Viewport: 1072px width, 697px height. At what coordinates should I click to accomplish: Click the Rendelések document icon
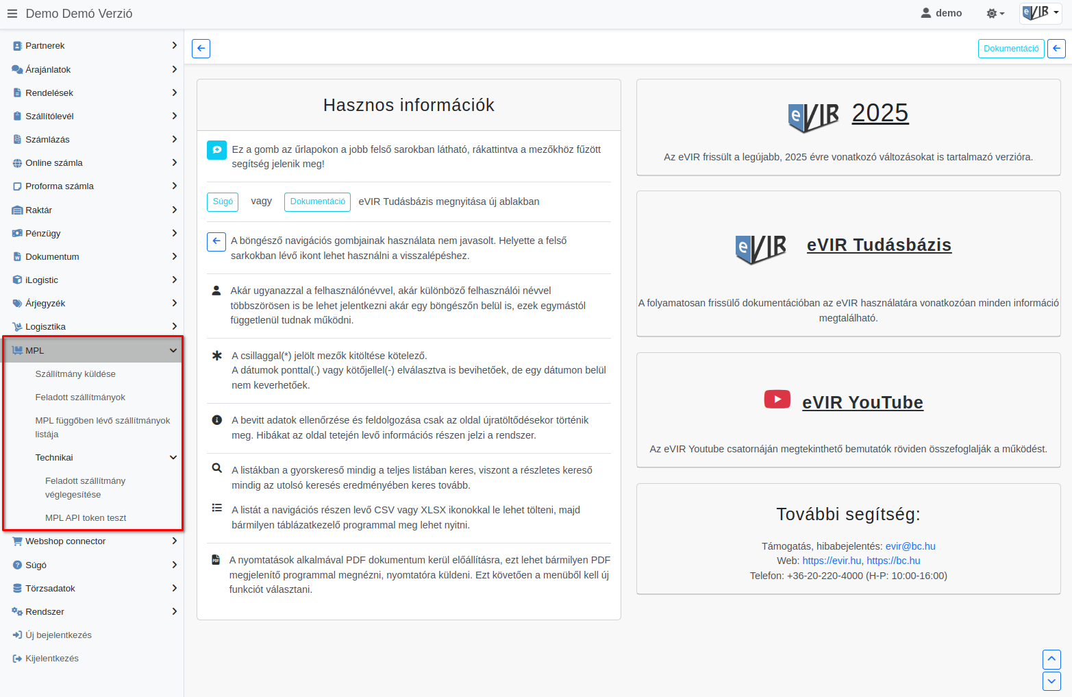coord(17,93)
